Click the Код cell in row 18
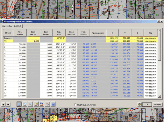 click(150, 96)
